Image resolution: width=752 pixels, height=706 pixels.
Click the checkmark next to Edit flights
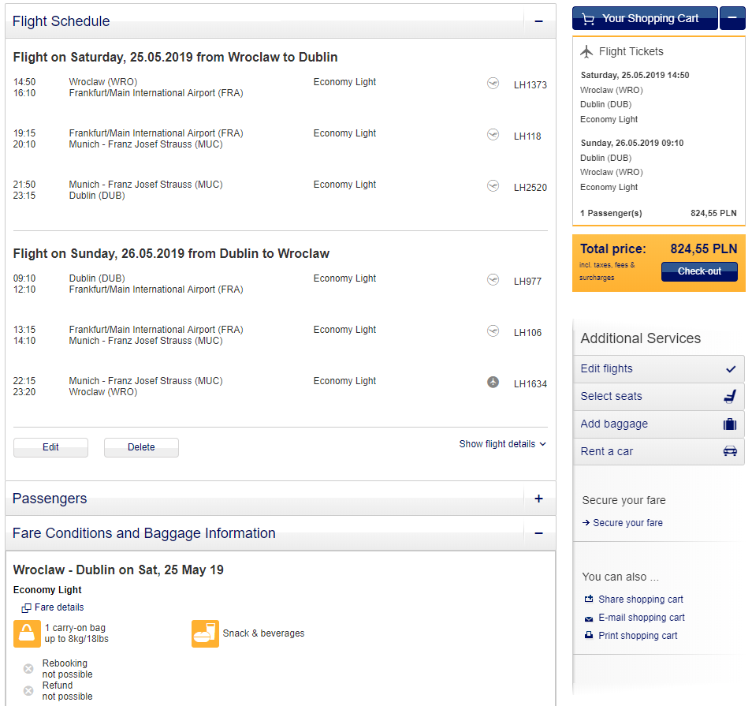731,368
